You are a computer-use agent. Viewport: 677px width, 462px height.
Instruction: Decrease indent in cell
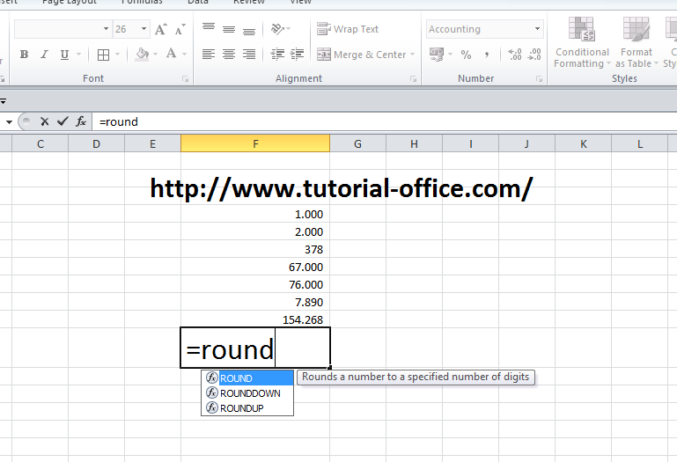[277, 55]
